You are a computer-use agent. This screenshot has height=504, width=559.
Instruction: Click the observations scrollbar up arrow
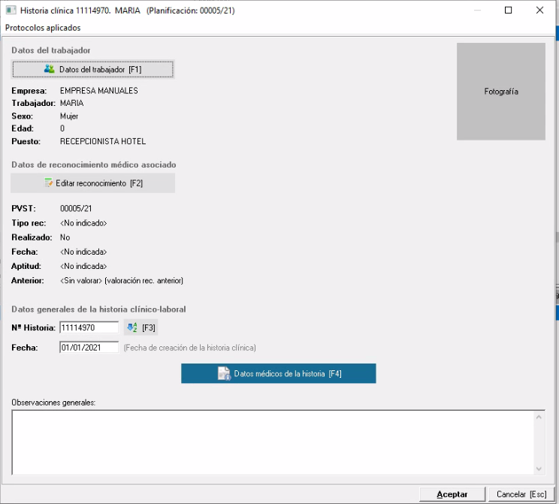click(x=539, y=417)
